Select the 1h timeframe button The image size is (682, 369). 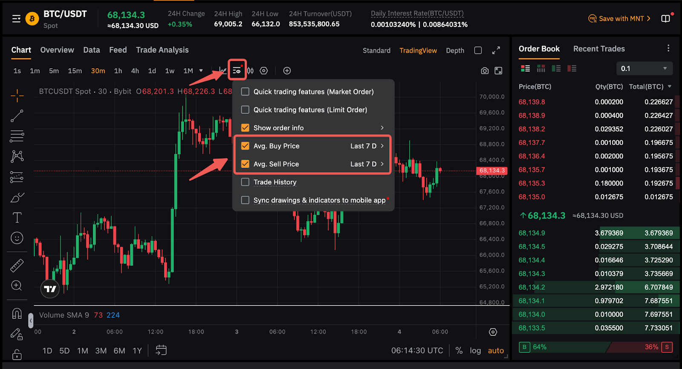(118, 71)
